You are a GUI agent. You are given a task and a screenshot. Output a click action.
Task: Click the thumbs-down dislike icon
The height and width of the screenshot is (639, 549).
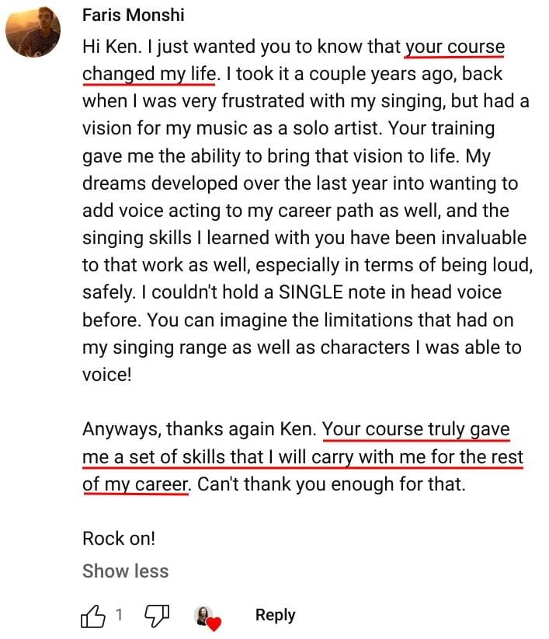click(158, 616)
